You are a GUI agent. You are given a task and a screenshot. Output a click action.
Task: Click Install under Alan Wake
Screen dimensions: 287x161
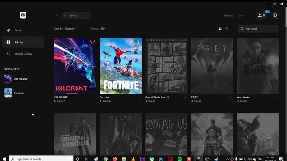pyautogui.click(x=242, y=101)
